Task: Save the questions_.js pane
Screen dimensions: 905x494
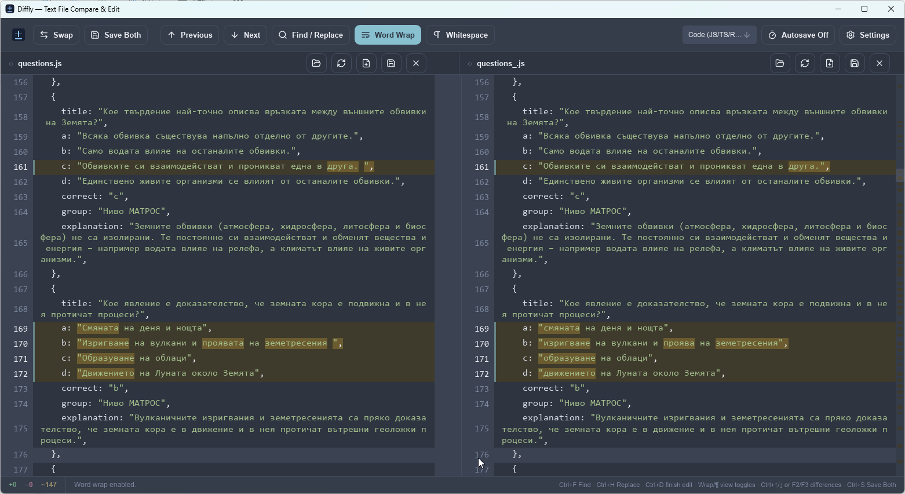Action: (855, 64)
